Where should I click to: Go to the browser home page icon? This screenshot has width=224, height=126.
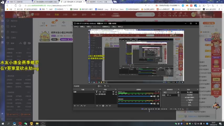click(x=20, y=6)
